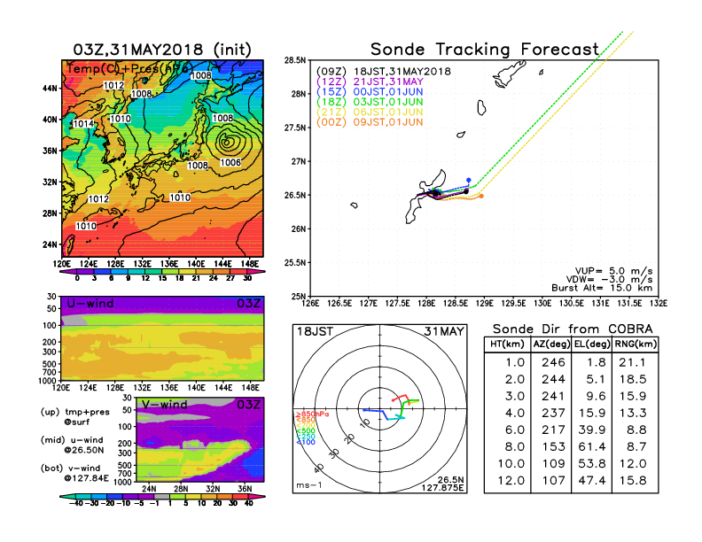This screenshot has height=542, width=702.
Task: Select the 'Sonde Tracking Forecast' heading
Action: point(485,50)
